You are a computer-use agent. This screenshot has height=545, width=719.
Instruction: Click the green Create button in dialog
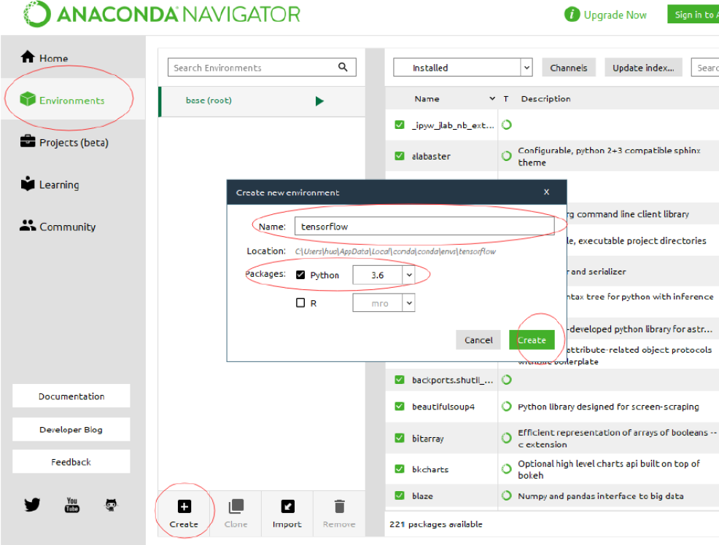[532, 340]
